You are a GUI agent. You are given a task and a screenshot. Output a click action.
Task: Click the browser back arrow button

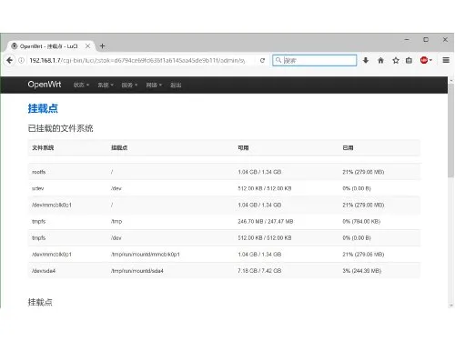[10, 60]
